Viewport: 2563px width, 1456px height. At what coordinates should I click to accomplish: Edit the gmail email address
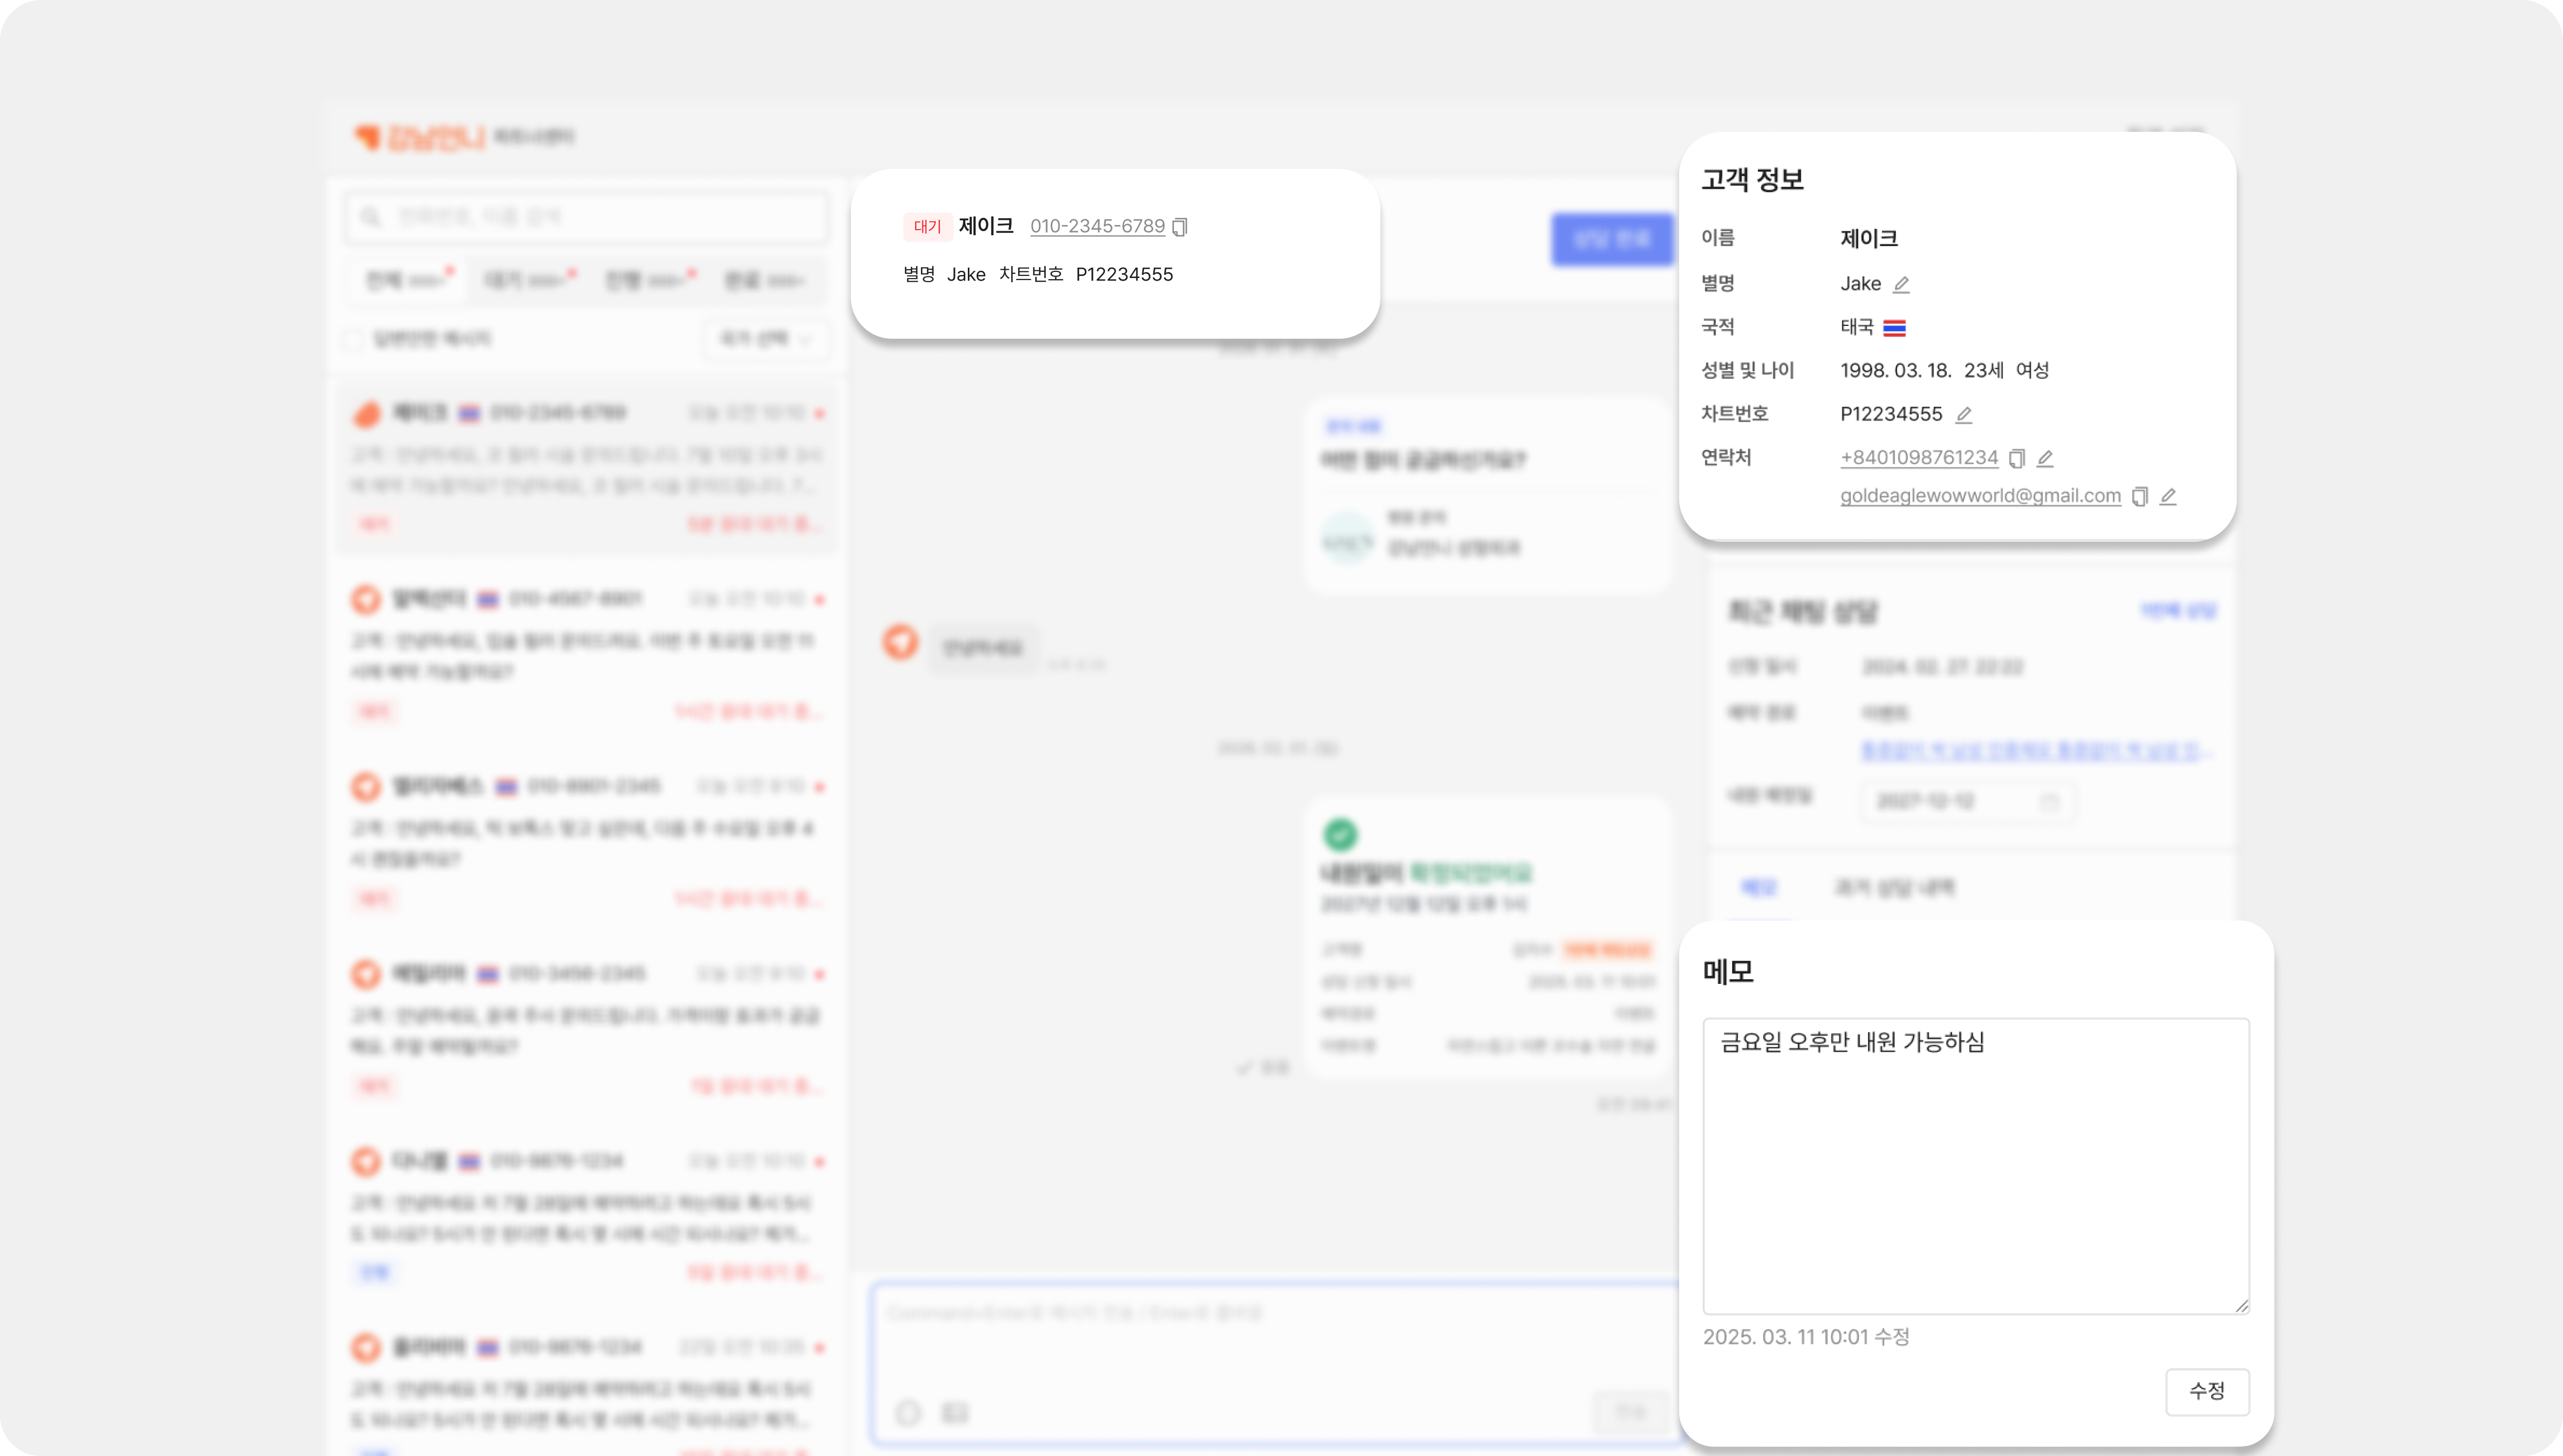(x=2168, y=497)
